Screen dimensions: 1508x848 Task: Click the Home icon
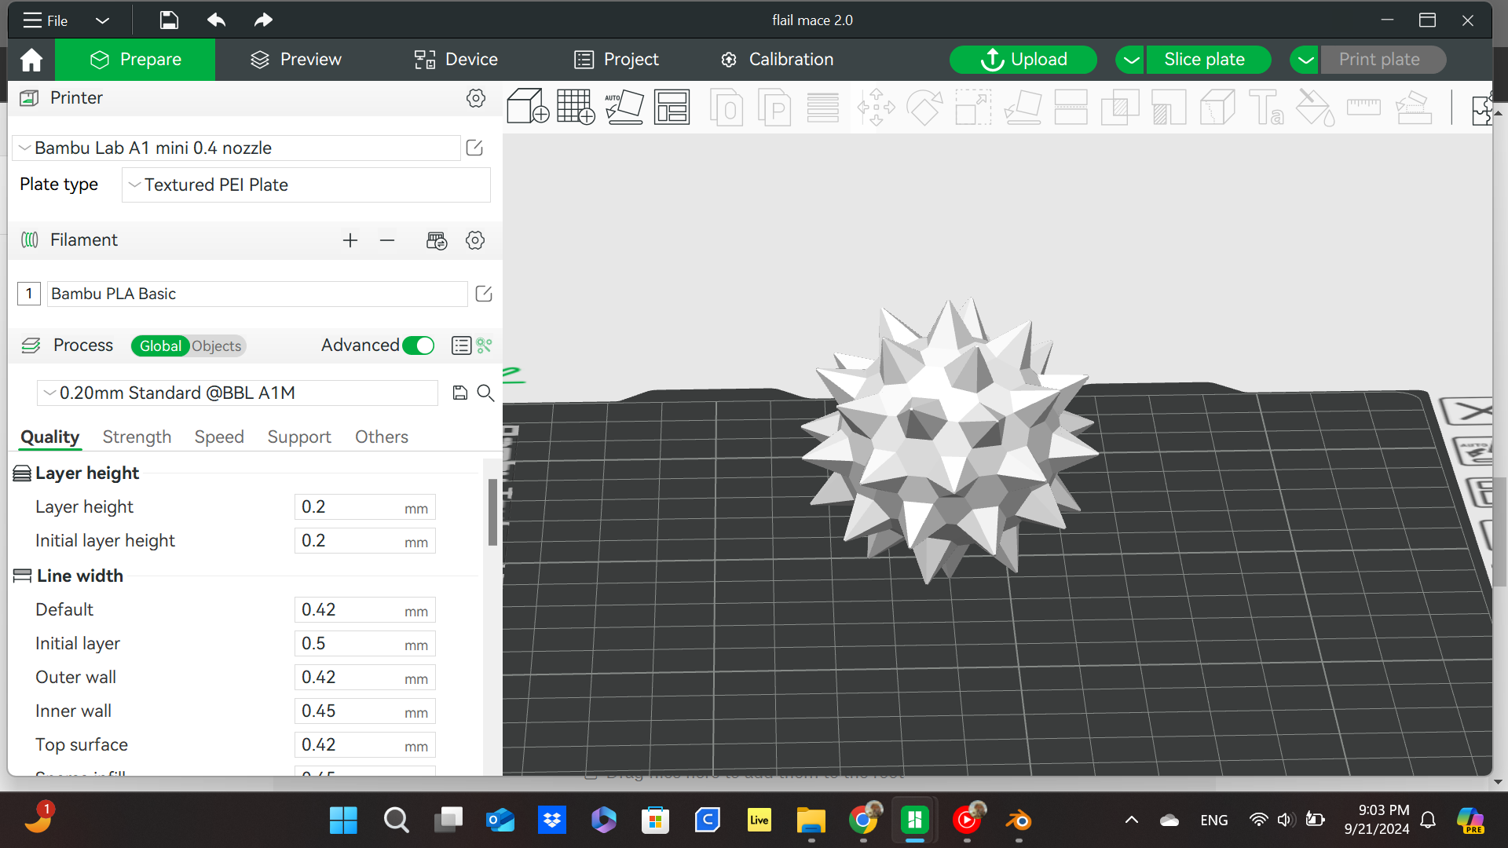pyautogui.click(x=31, y=60)
